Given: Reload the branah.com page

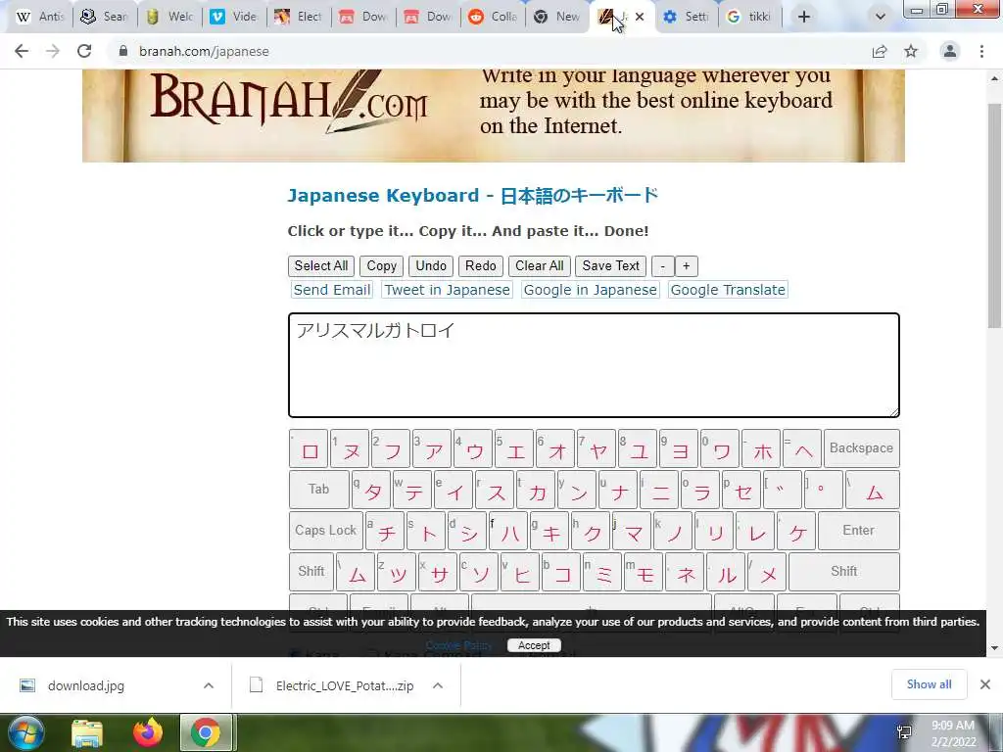Looking at the screenshot, I should [x=84, y=51].
